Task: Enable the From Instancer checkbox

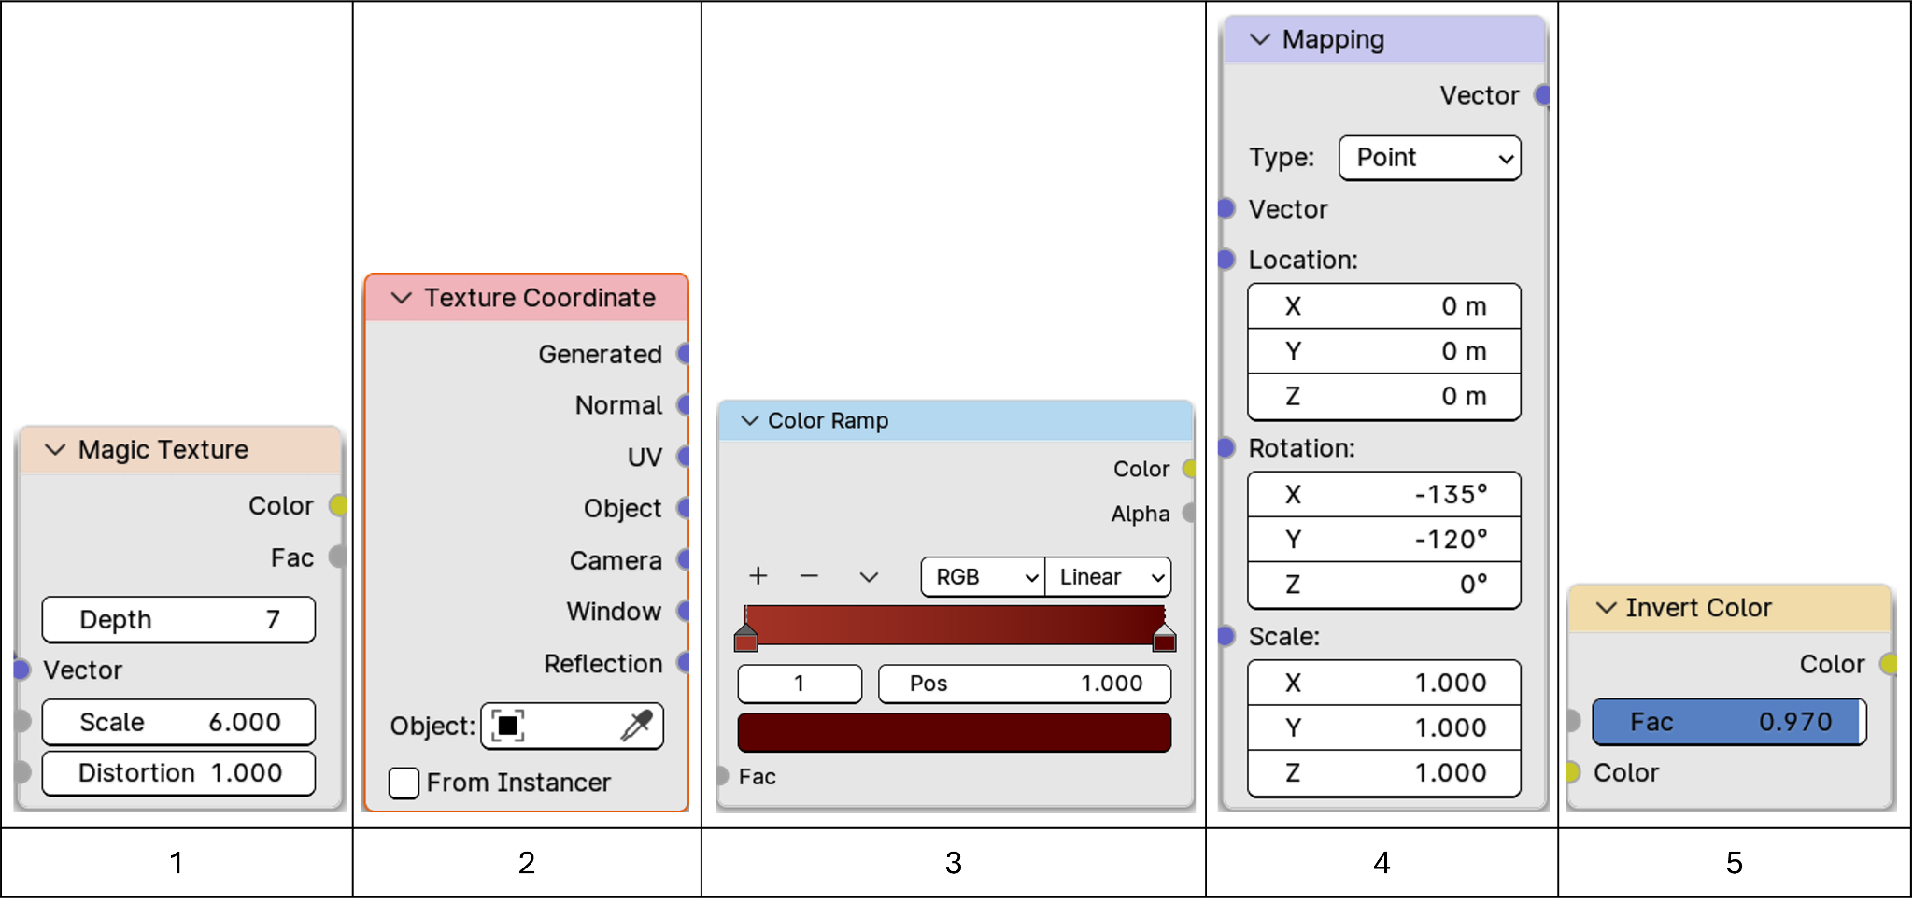Action: pos(404,783)
